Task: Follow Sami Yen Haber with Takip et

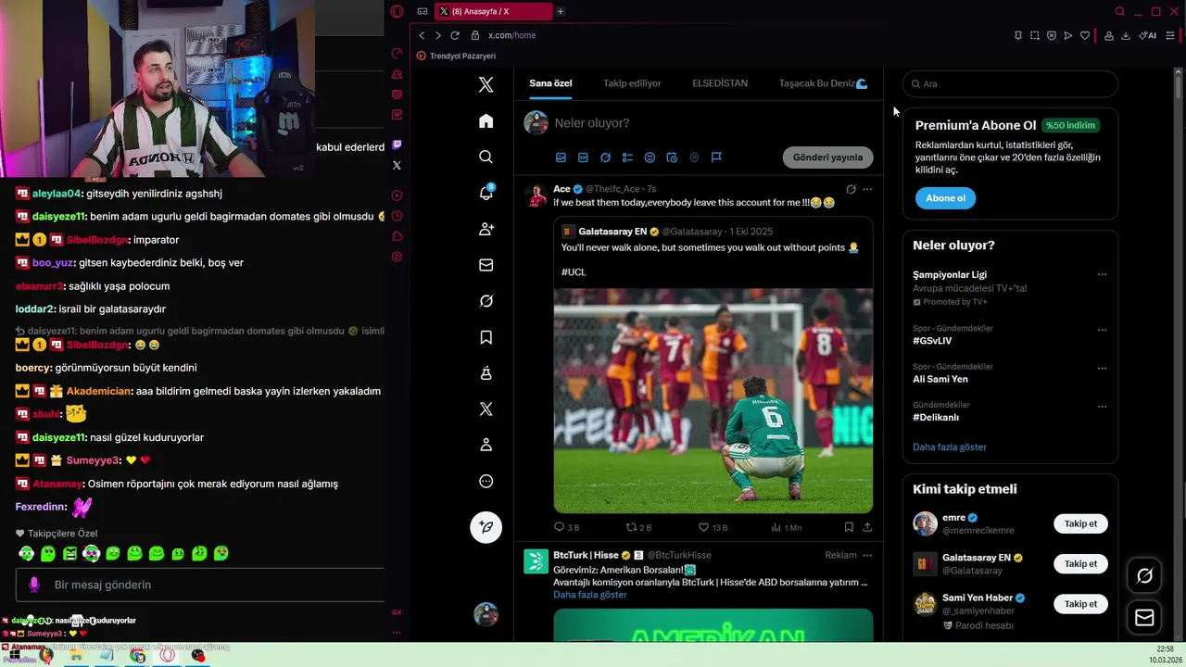Action: tap(1080, 604)
